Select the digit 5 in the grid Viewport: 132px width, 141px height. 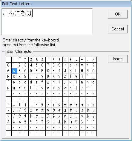tap(37, 65)
